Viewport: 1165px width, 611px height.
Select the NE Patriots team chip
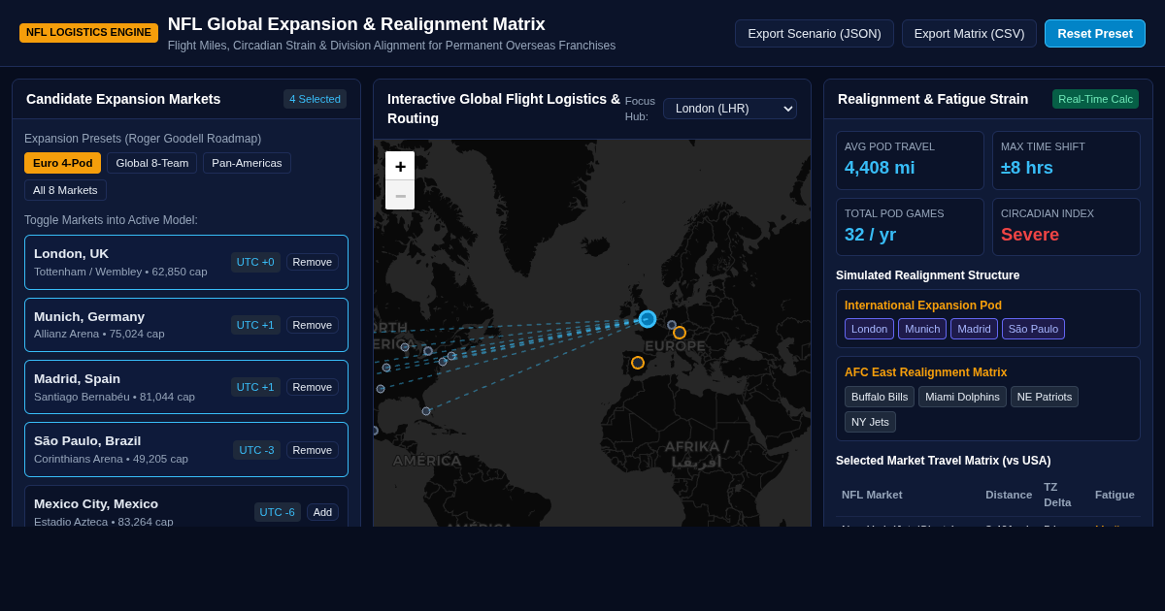tap(1045, 397)
